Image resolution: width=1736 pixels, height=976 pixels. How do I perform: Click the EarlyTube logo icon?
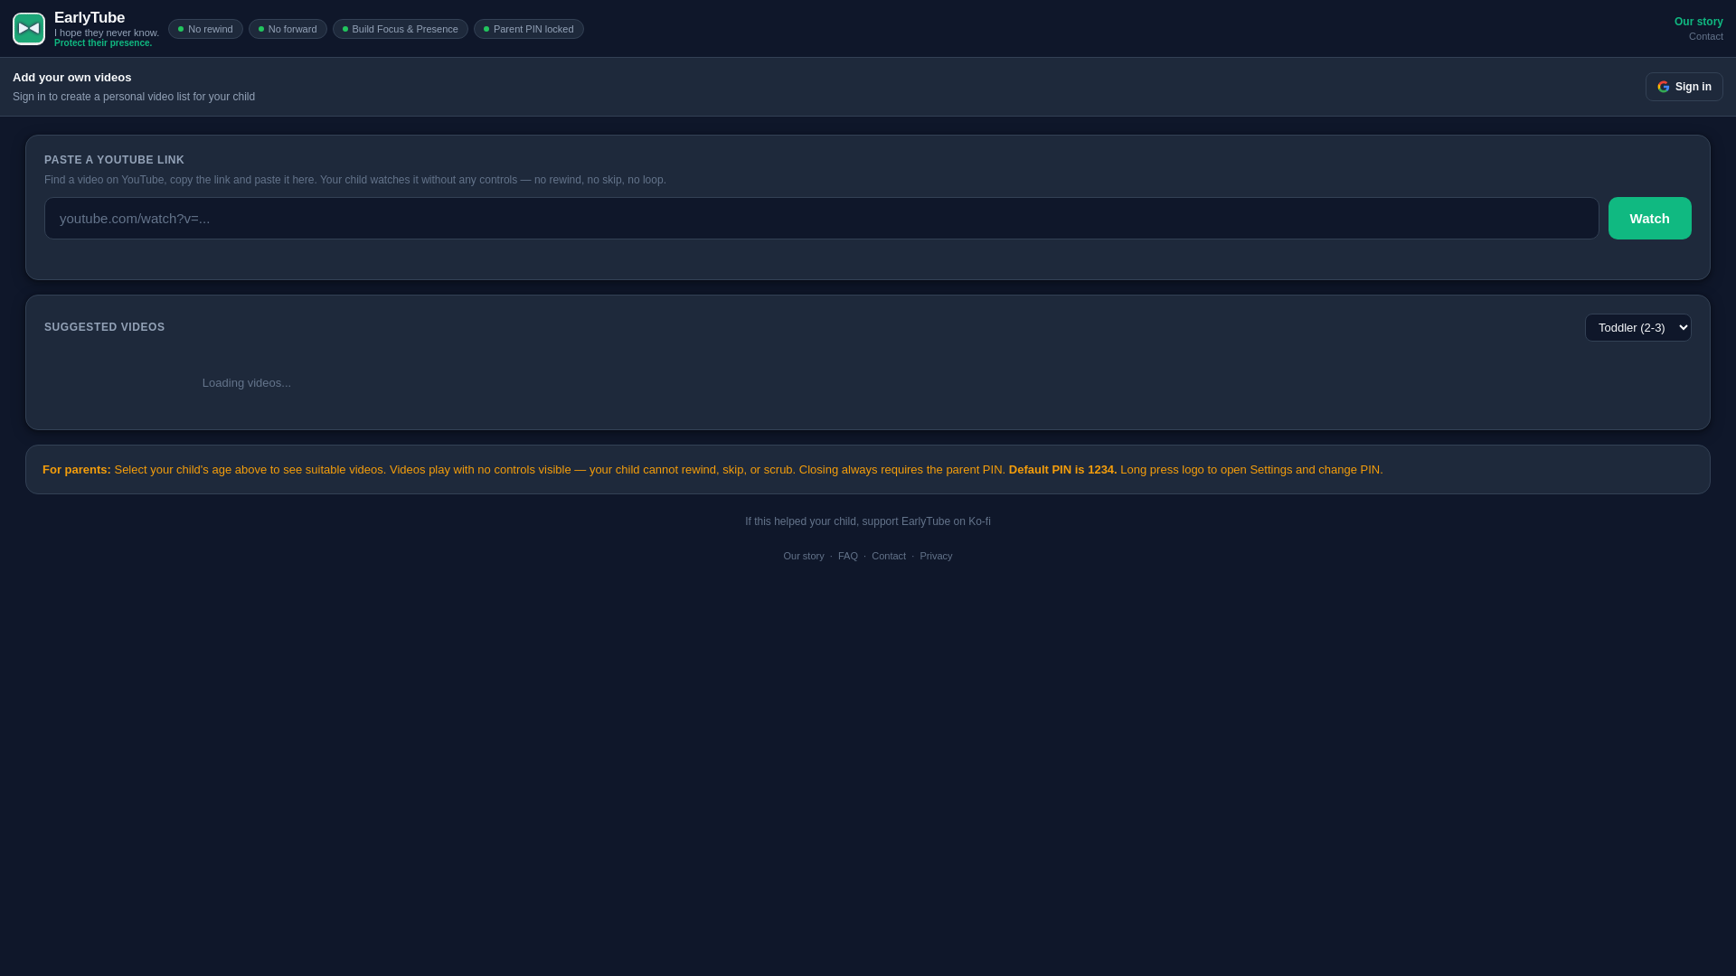29,29
